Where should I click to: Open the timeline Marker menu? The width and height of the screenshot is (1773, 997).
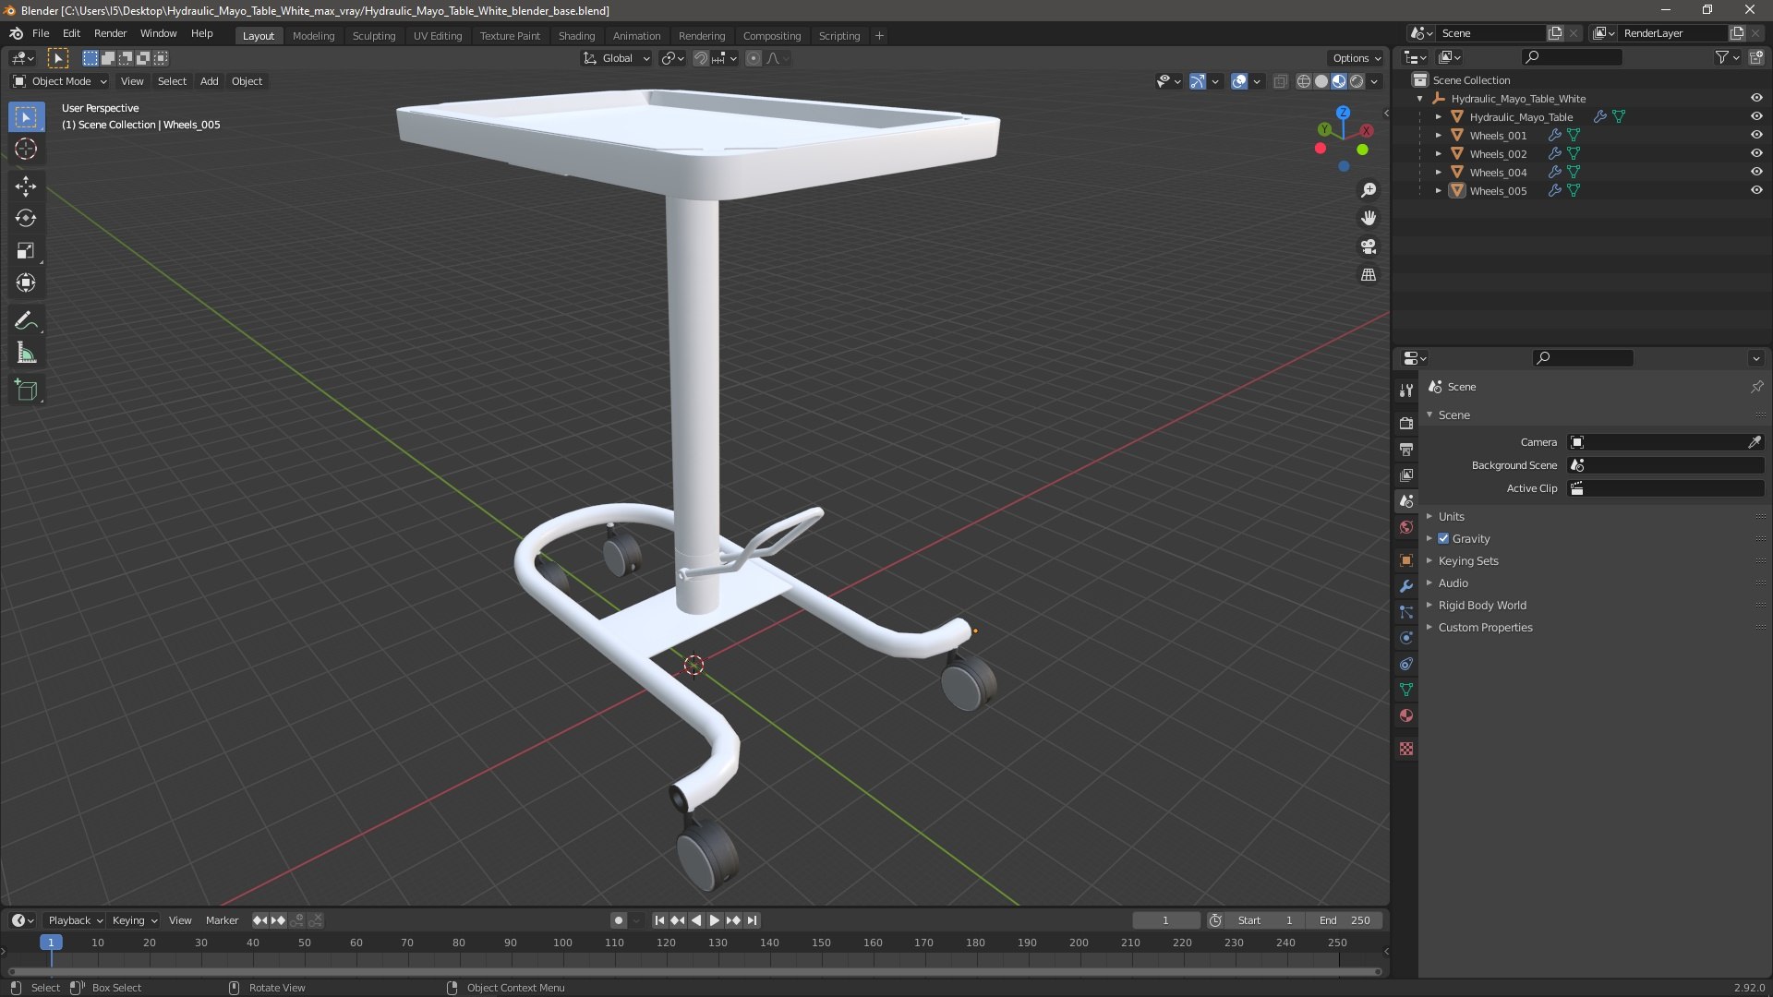click(x=222, y=921)
